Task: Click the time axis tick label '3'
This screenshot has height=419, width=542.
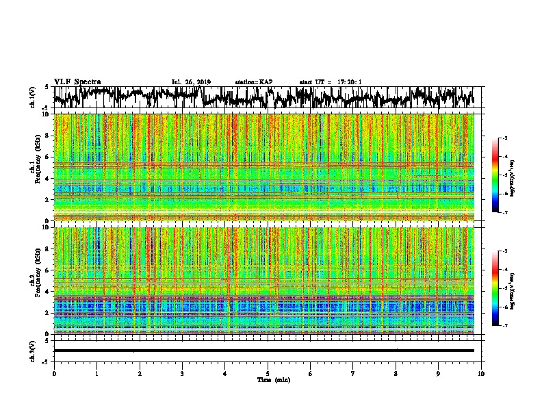Action: tap(182, 374)
